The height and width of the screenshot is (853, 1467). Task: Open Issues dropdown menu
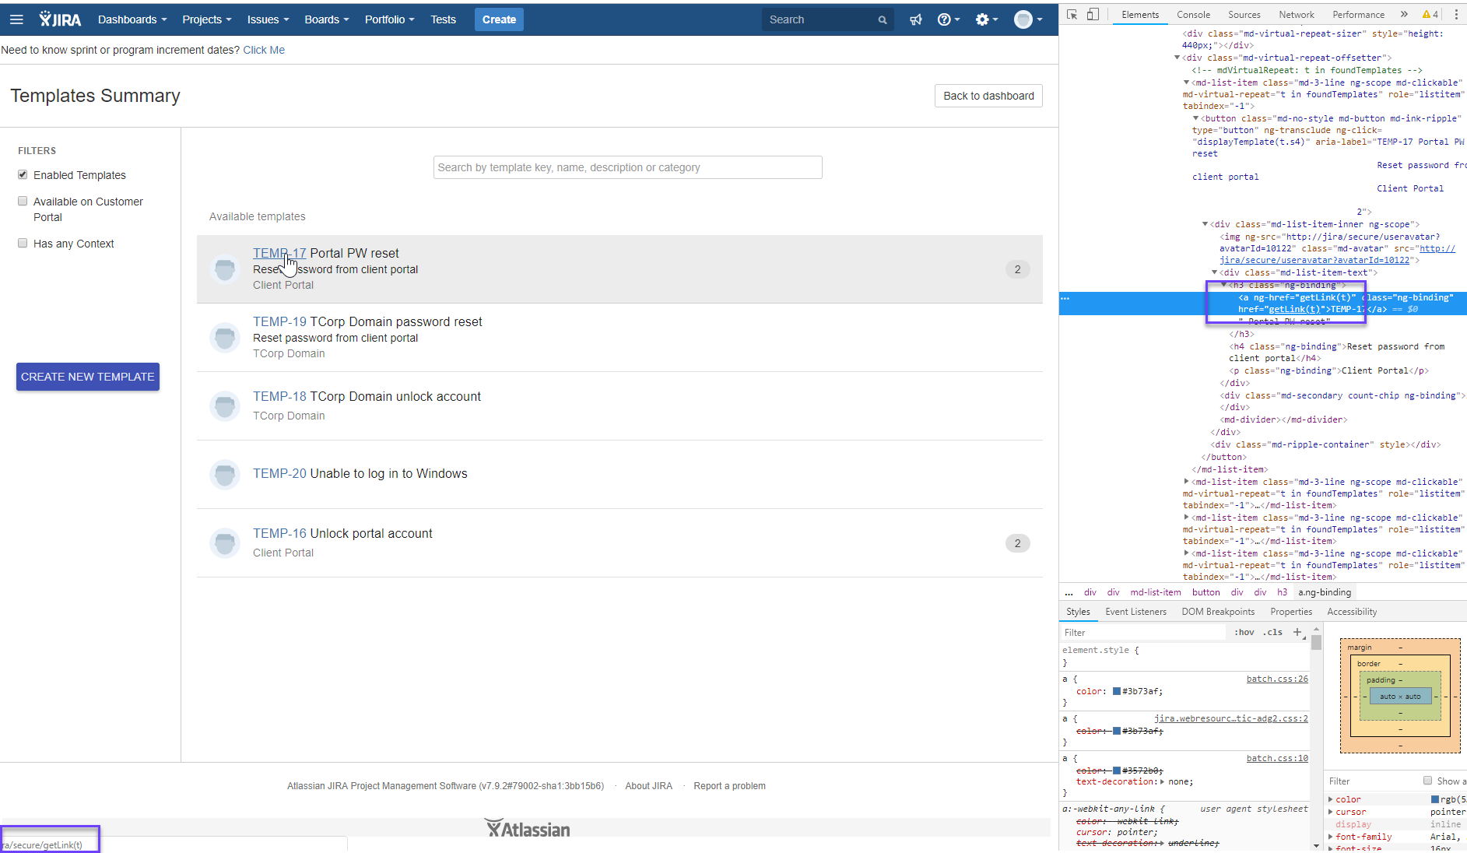(x=268, y=19)
